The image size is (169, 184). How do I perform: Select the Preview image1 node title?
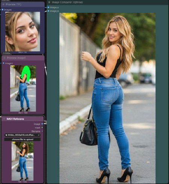(16, 58)
